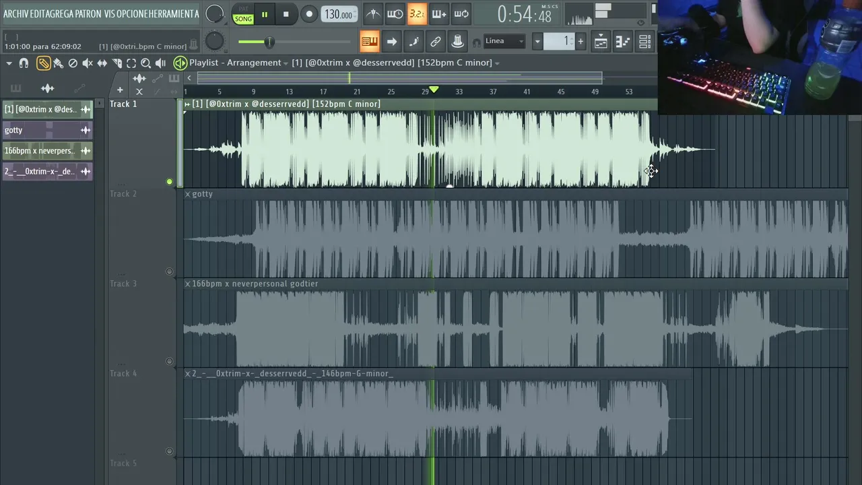This screenshot has height=485, width=862.
Task: Open the Channel rack view icon
Action: pos(644,42)
